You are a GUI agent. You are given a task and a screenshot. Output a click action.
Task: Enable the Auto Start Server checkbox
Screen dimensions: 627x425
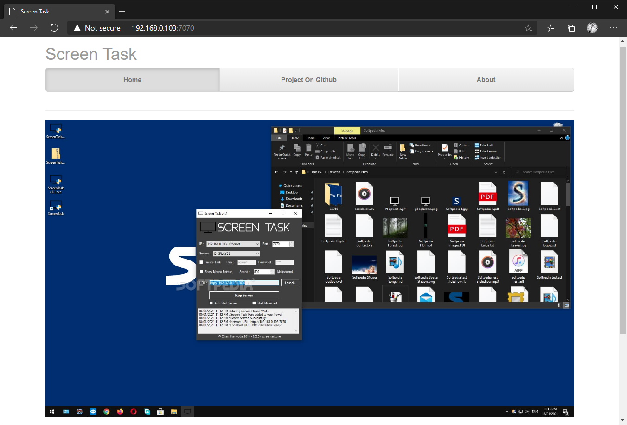pos(211,303)
